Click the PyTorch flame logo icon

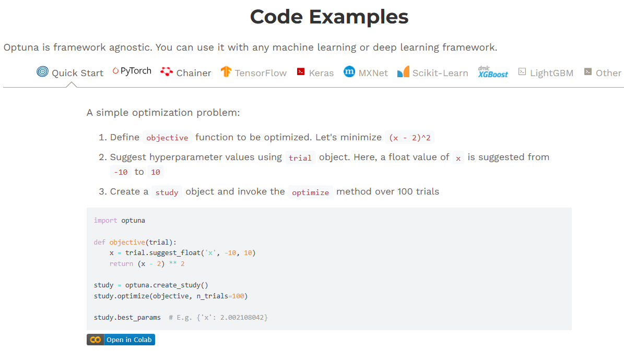pos(115,71)
